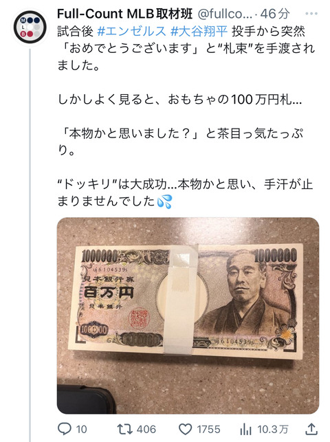Share the tweet with the upload icon
This screenshot has width=330, height=442.
tap(311, 429)
